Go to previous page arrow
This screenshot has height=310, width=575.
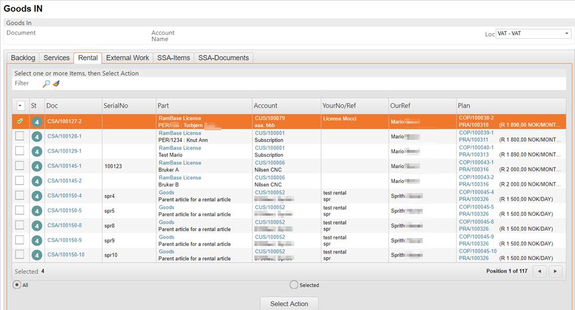(540, 271)
